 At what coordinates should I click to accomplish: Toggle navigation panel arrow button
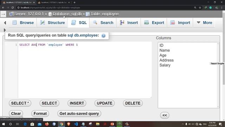pos(3,14)
